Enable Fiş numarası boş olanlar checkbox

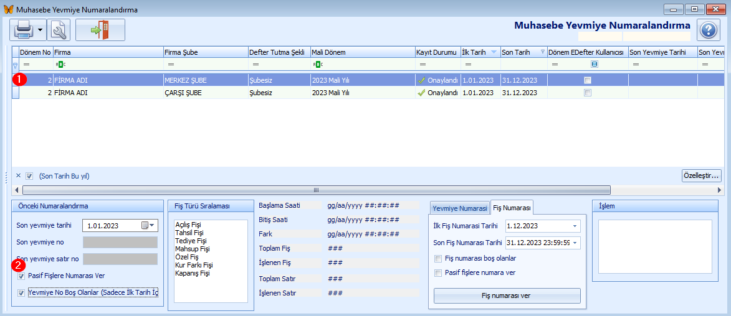(x=437, y=258)
